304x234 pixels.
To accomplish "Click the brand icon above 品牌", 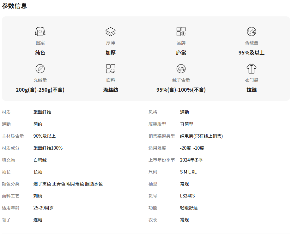I will coord(181,31).
